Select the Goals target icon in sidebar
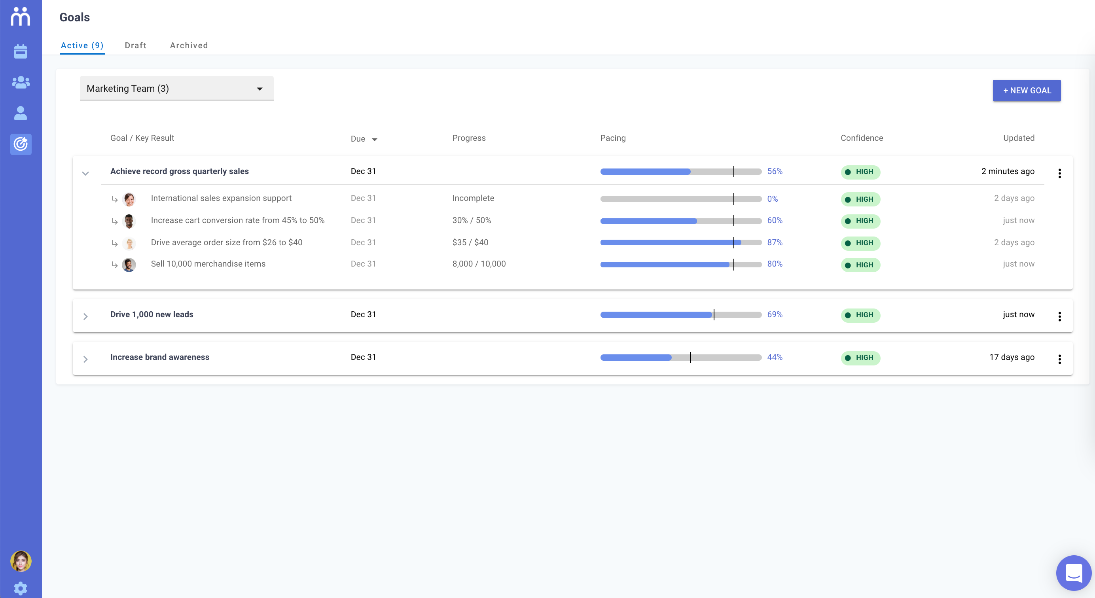The image size is (1095, 598). point(21,144)
